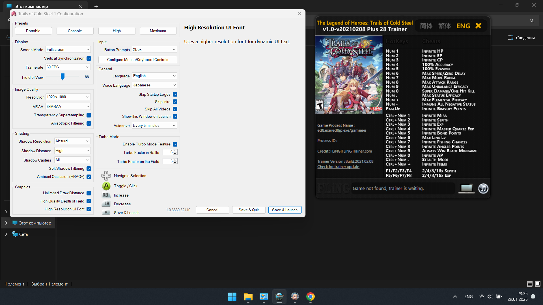Image resolution: width=543 pixels, height=305 pixels.
Task: Open the Resolution dropdown
Action: (x=68, y=97)
